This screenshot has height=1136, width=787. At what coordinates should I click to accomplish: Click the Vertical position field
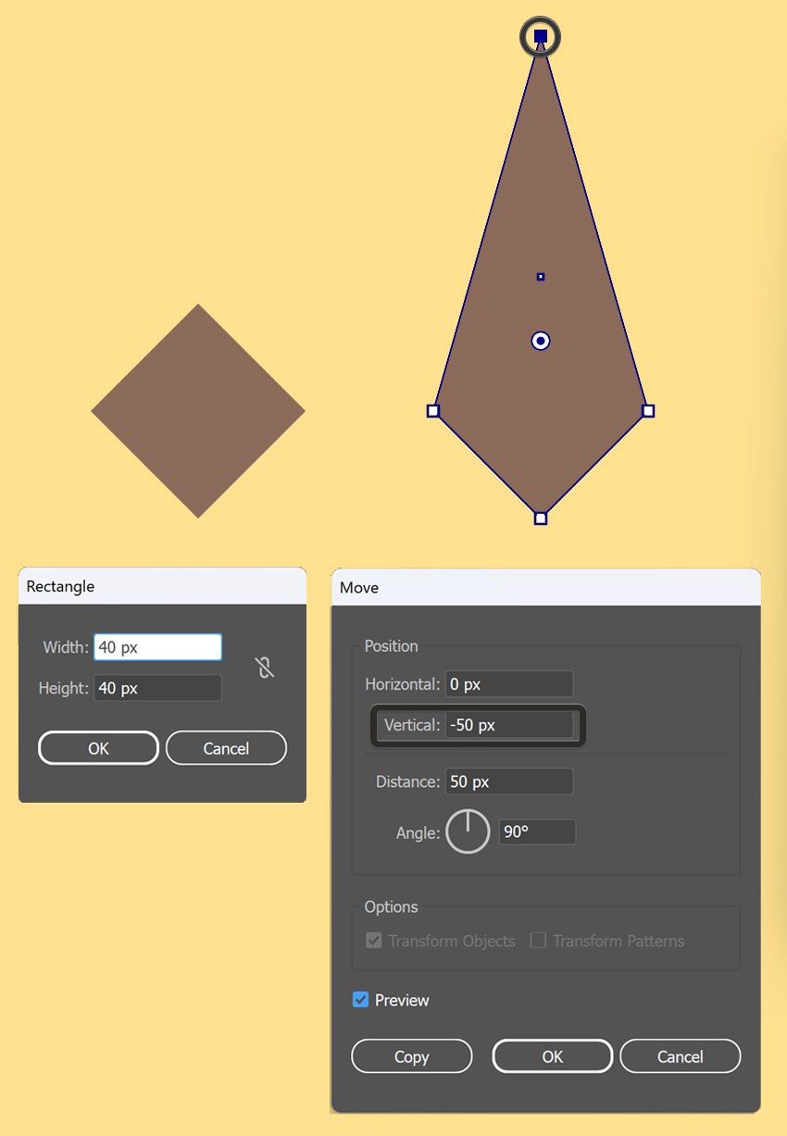(508, 725)
